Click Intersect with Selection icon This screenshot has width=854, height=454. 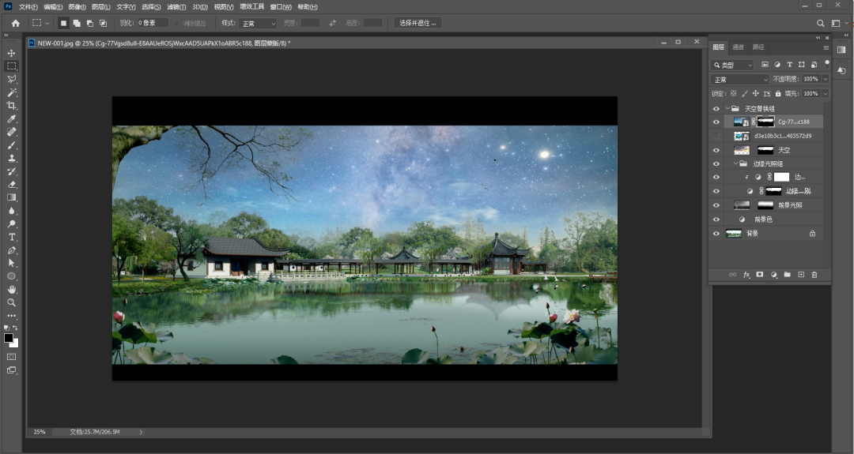click(103, 23)
